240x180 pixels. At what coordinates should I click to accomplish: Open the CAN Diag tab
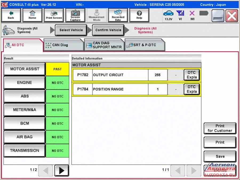point(64,45)
